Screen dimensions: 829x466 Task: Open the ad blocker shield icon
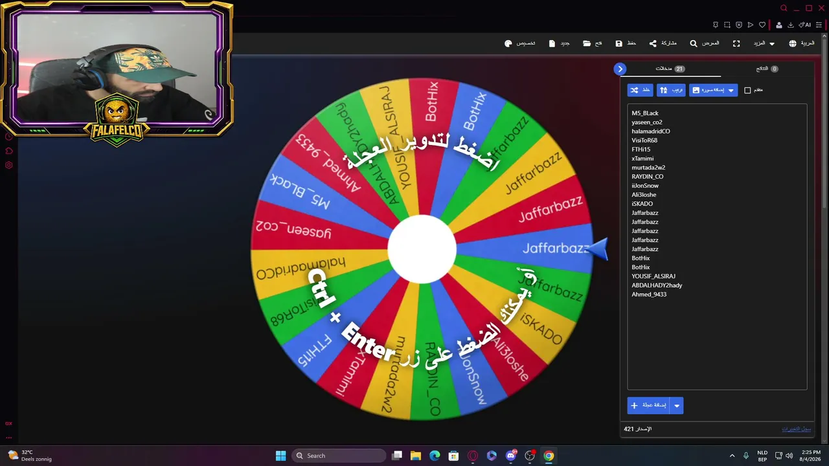739,25
